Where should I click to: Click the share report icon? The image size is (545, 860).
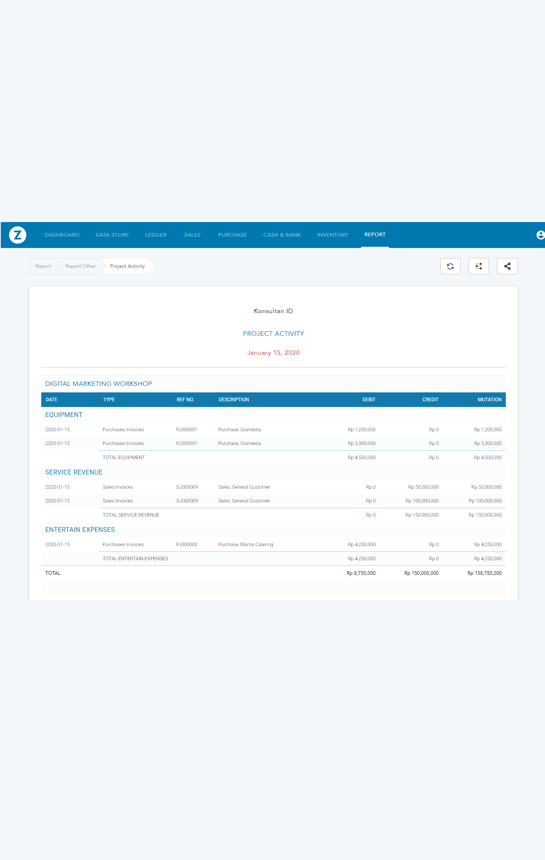507,266
